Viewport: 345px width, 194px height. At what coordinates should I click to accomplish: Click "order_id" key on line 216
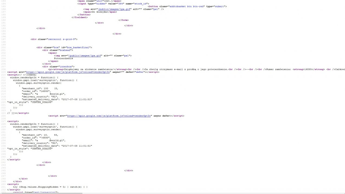(x=29, y=91)
